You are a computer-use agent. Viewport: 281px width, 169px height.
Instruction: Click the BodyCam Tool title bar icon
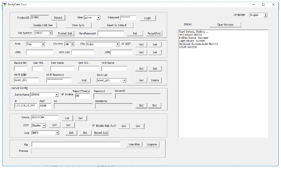[5, 4]
